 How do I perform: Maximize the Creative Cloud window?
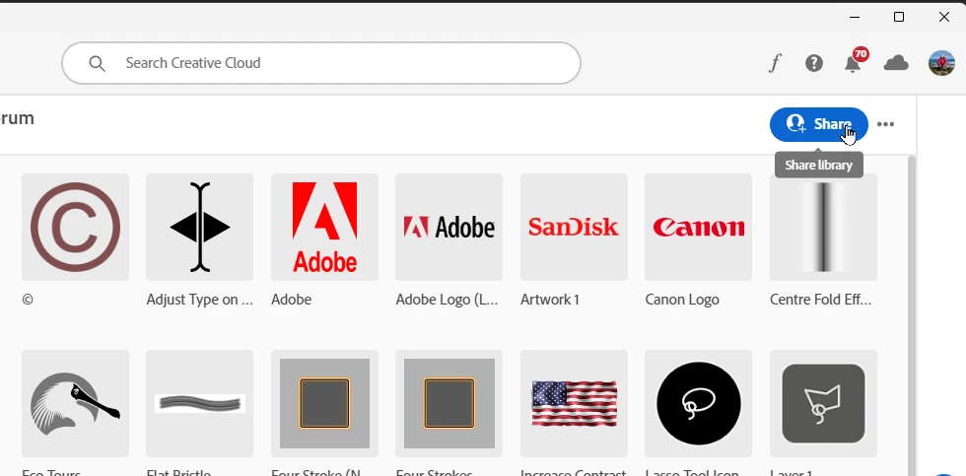pyautogui.click(x=899, y=17)
